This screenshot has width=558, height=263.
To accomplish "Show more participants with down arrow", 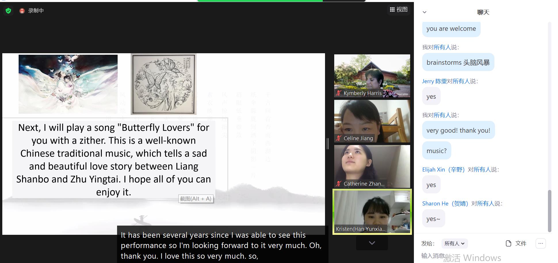I will click(x=372, y=243).
